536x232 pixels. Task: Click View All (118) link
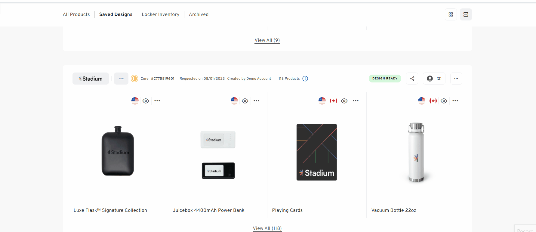click(267, 228)
